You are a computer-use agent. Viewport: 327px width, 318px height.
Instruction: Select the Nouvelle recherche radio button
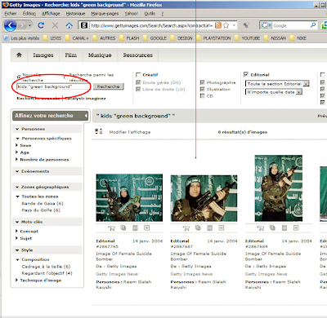[19, 77]
